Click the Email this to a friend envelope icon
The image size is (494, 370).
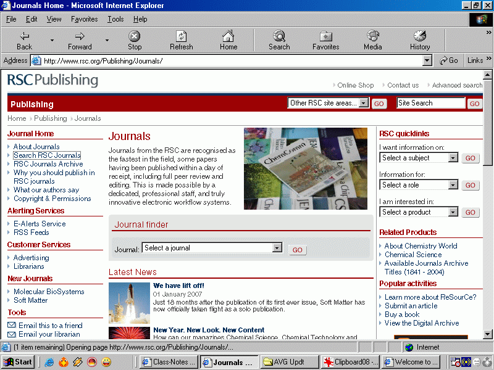(11, 325)
